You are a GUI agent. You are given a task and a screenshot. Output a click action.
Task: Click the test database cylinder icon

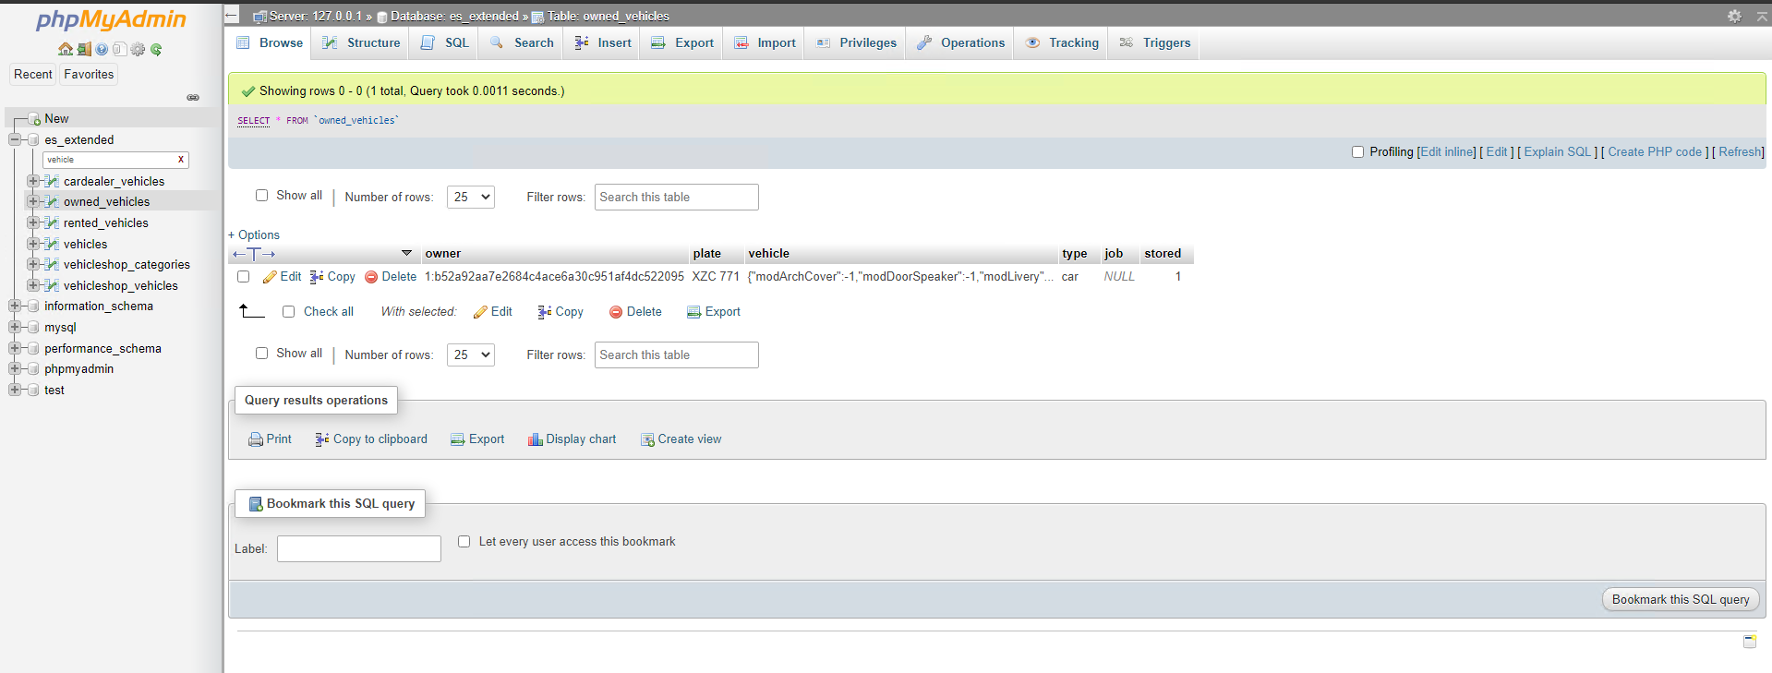[34, 391]
